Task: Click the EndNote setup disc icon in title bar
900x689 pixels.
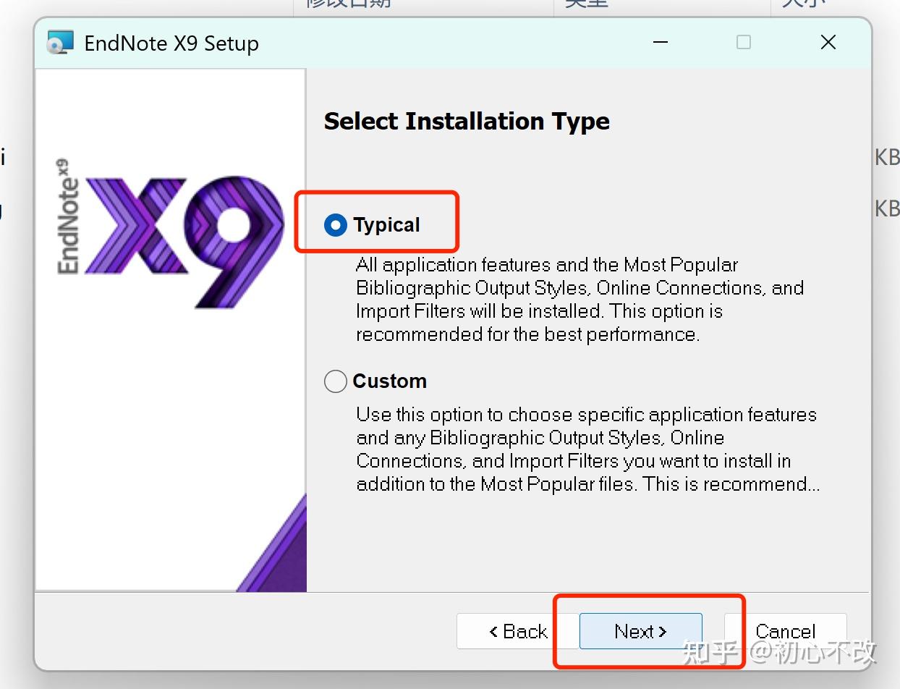Action: (x=60, y=42)
